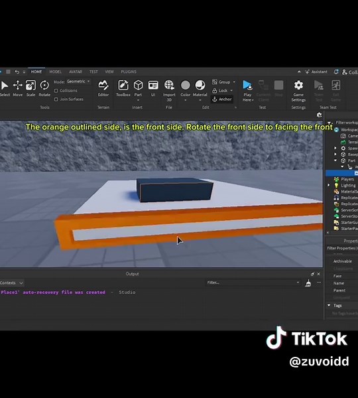The image size is (358, 398).
Task: Open viewport settings gear icon
Action: [x=319, y=115]
